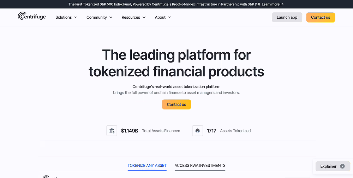Click the Launch app button

coord(287,17)
